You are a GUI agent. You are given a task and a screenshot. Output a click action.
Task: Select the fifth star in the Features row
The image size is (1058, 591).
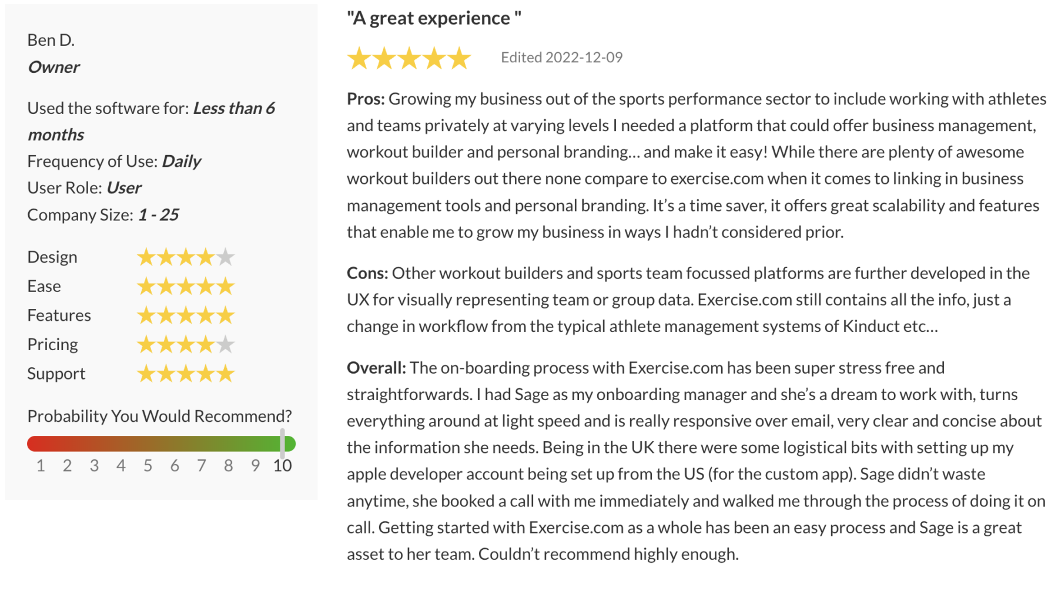pos(225,315)
